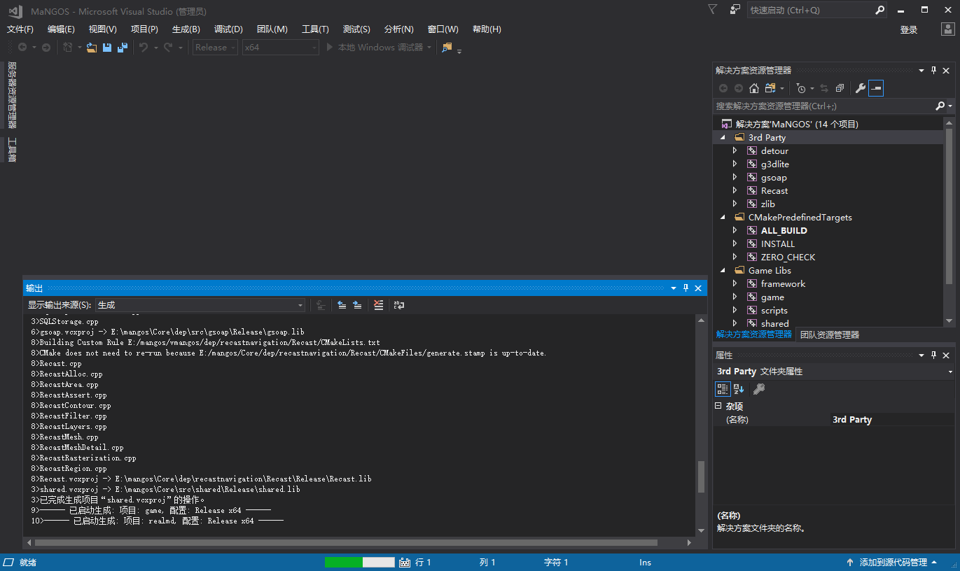
Task: Click the folder view switch icon in Solution Explorer
Action: [x=771, y=88]
